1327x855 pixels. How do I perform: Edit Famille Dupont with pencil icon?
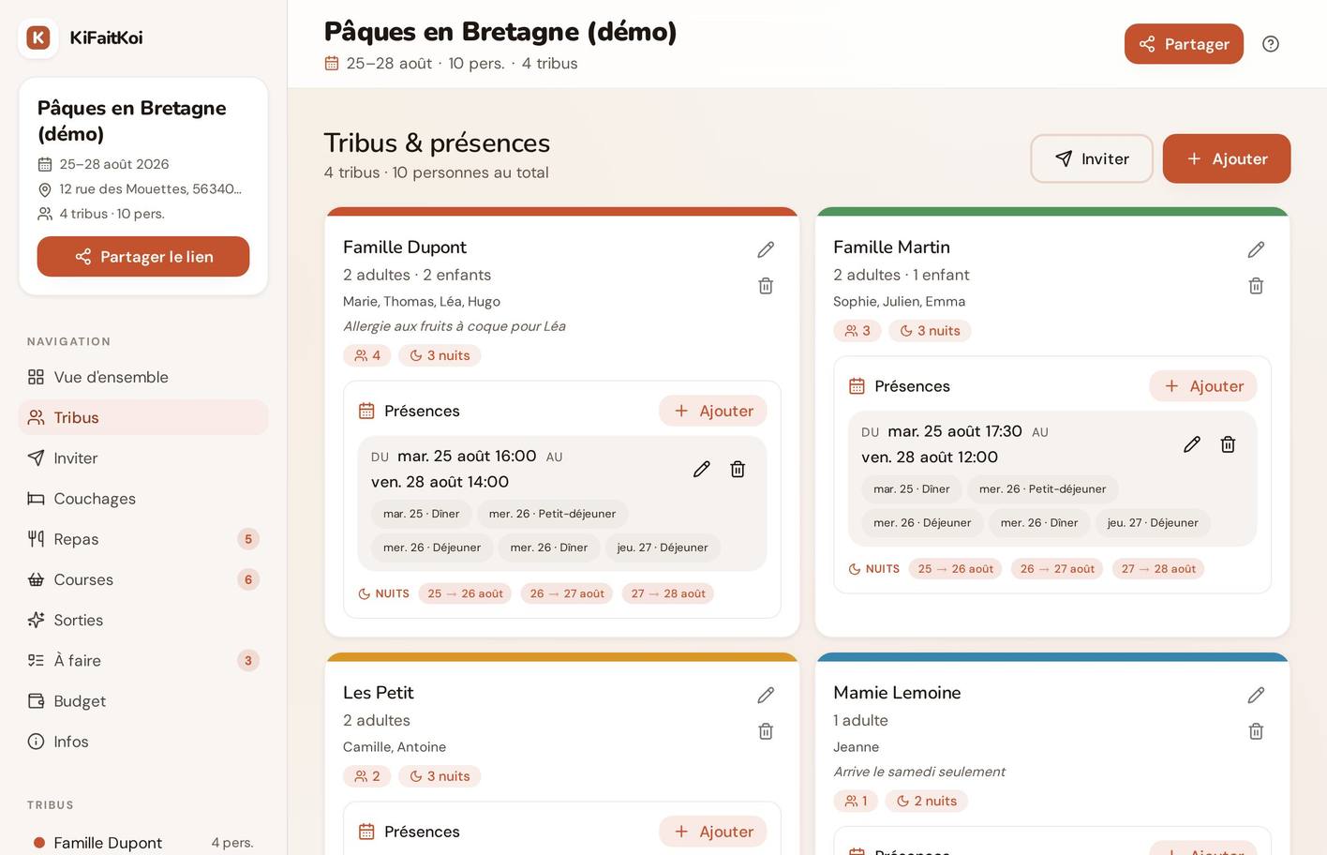click(766, 249)
